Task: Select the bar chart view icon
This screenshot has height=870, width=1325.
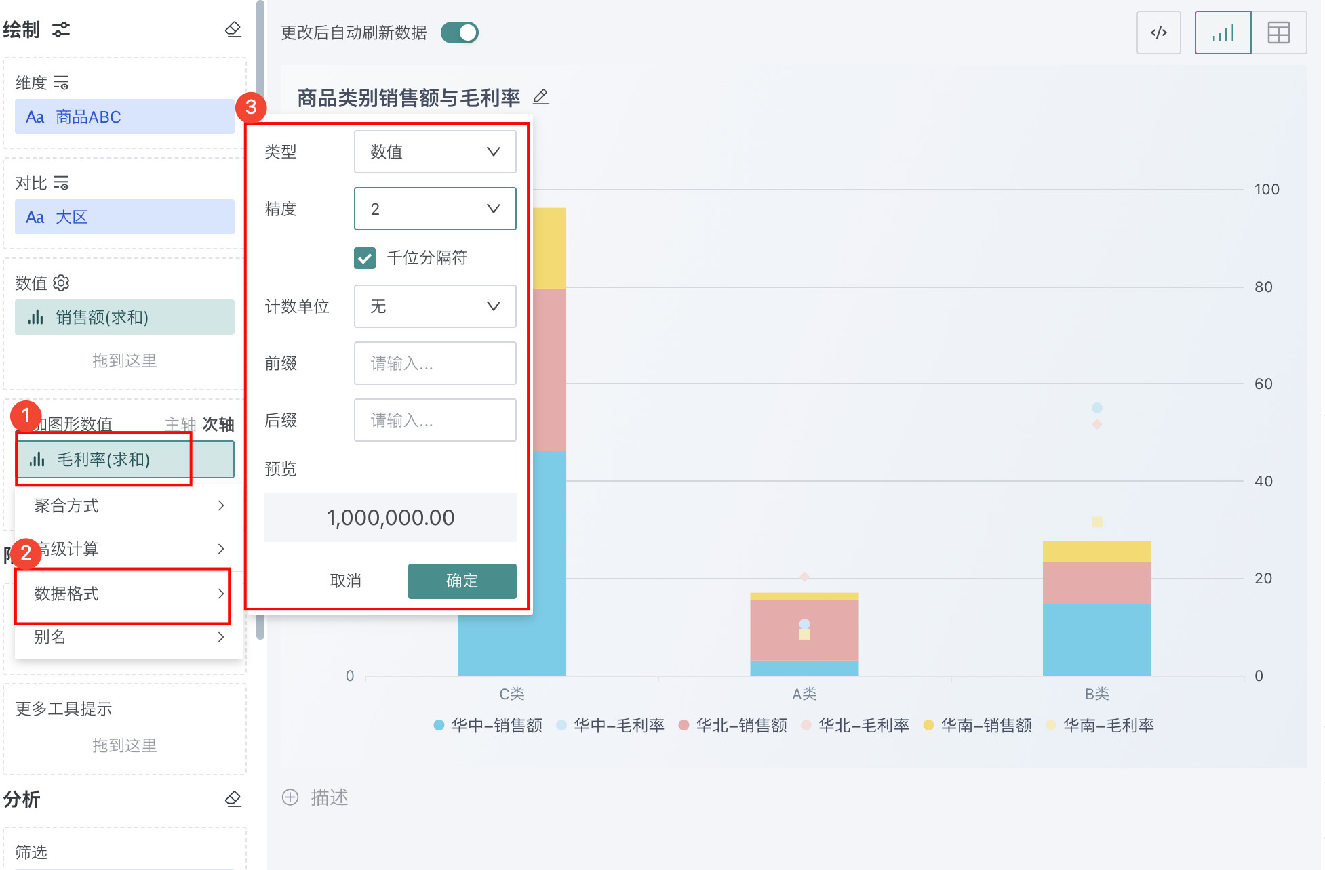Action: click(x=1223, y=33)
